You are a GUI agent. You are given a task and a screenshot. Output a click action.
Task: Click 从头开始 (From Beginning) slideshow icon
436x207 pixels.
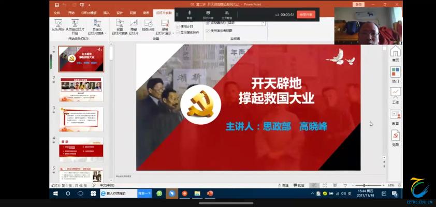click(x=58, y=23)
